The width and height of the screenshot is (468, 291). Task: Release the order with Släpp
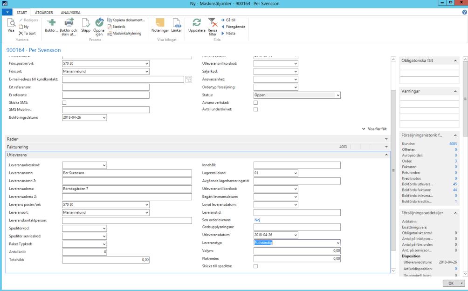(x=86, y=25)
